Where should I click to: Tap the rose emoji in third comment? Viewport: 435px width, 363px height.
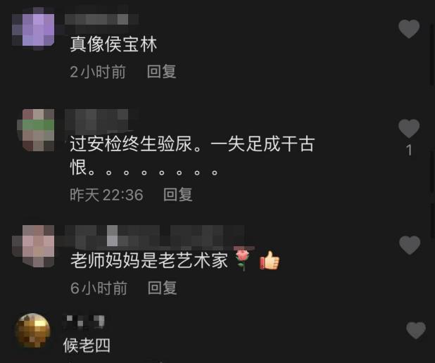click(242, 260)
